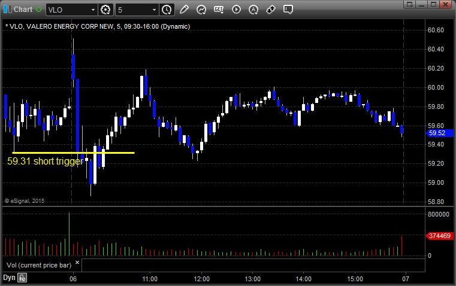The width and height of the screenshot is (456, 286).
Task: Select the pencil drawing tool
Action: coord(184,10)
